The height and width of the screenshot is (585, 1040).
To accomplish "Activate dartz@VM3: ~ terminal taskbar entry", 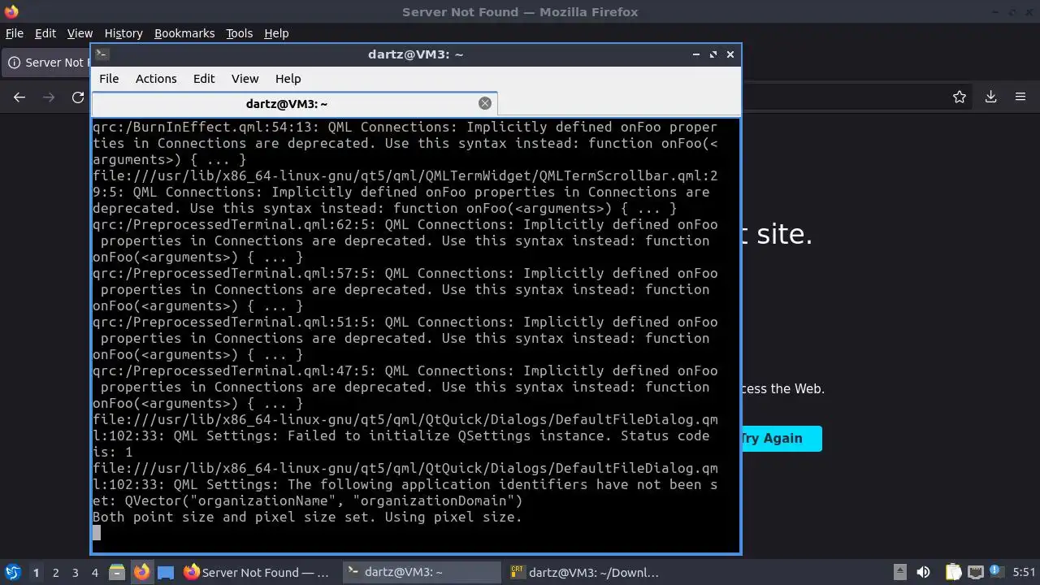I will coord(422,572).
